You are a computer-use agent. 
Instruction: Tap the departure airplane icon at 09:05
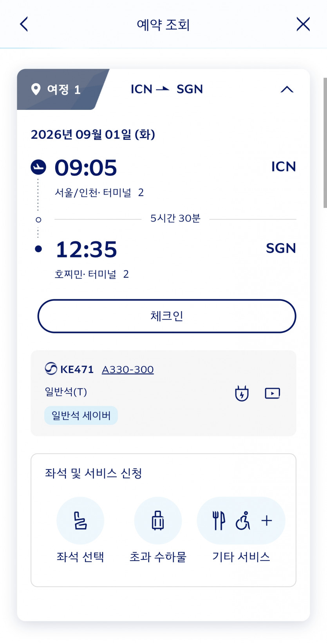coord(38,167)
